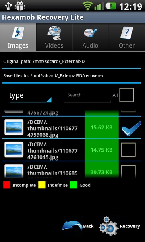145x242 pixels.
Task: Tap the blue Back arrow icon
Action: click(72, 225)
